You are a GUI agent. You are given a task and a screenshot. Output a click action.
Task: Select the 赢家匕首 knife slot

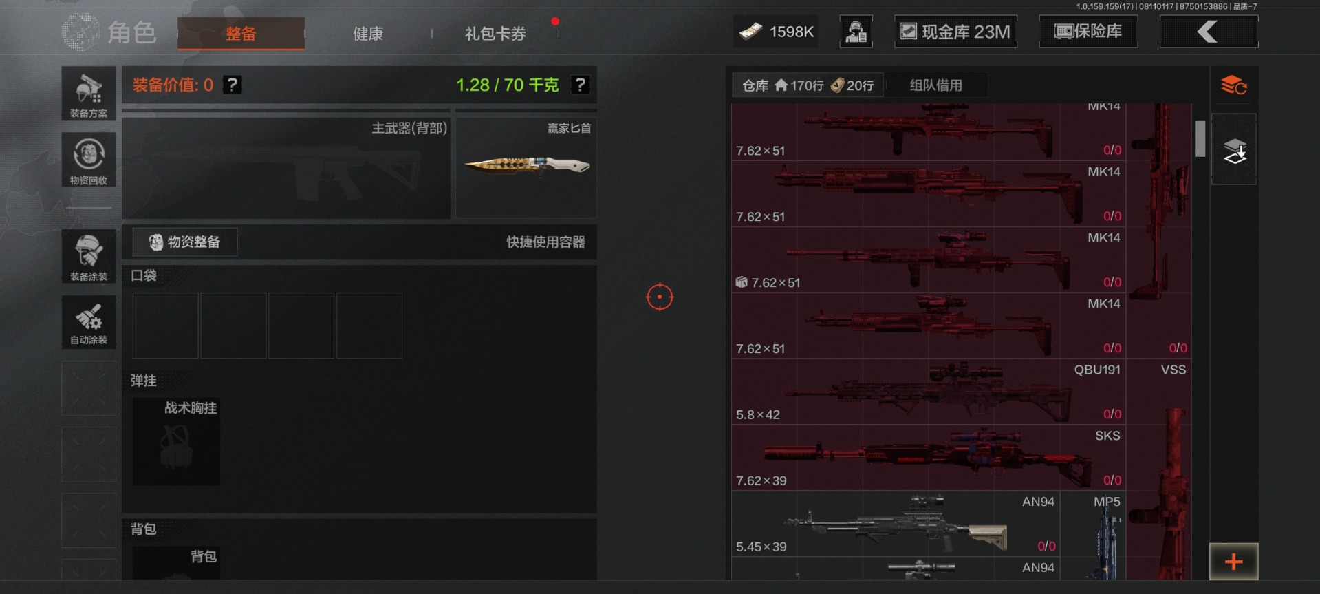tap(526, 167)
